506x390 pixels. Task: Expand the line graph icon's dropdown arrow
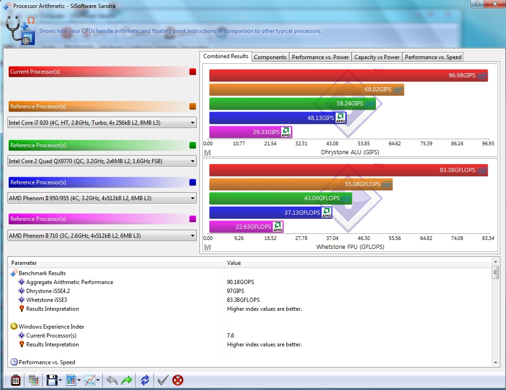(98, 380)
